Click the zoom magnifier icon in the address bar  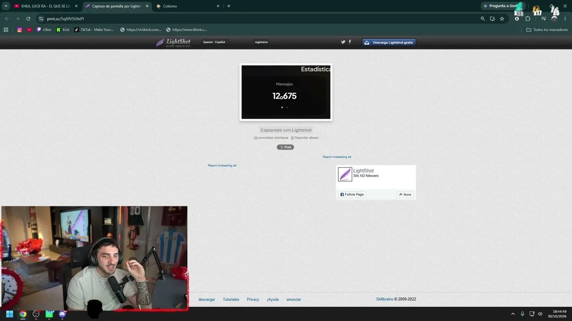click(x=483, y=19)
